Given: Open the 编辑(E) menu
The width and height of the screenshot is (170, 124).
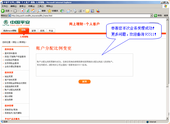Looking at the screenshot, I should (x=13, y=6).
